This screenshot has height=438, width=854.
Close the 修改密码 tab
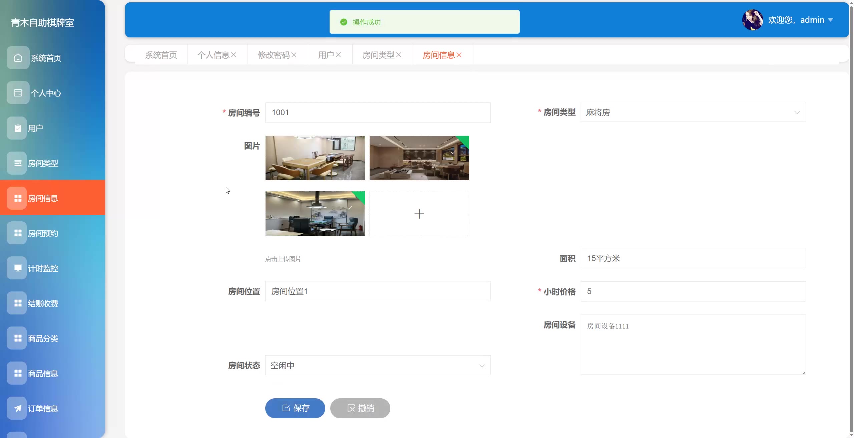(294, 55)
